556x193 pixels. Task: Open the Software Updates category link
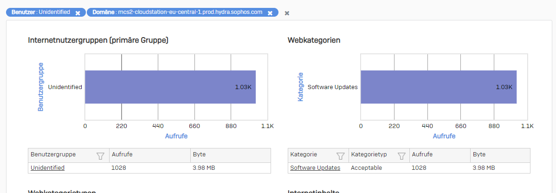[315, 168]
